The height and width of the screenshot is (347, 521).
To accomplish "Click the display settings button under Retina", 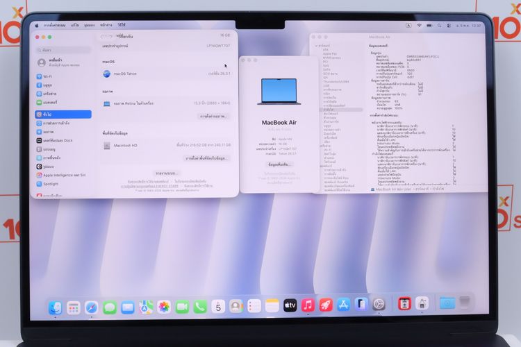I will 213,116.
